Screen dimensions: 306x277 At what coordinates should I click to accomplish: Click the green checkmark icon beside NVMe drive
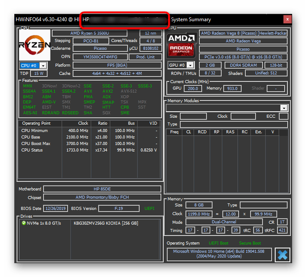click(x=24, y=223)
